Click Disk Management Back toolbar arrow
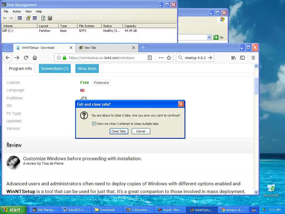The height and width of the screenshot is (214, 285). coord(5,18)
